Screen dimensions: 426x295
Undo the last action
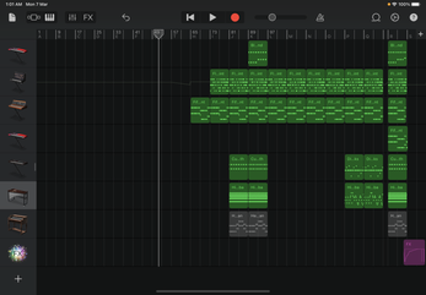(126, 17)
